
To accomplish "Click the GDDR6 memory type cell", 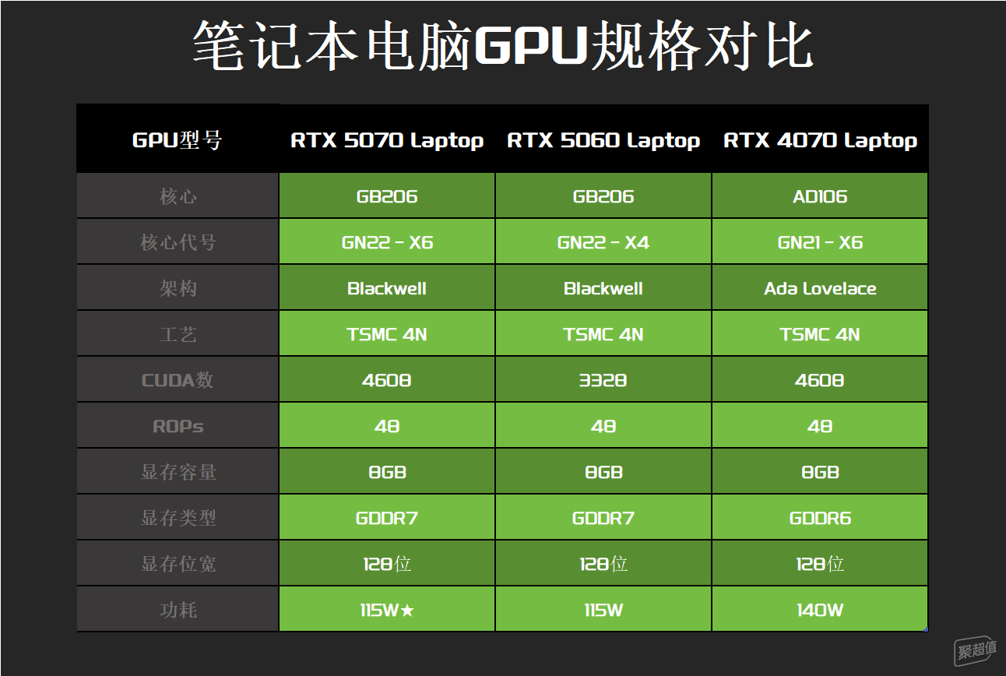I will [820, 518].
